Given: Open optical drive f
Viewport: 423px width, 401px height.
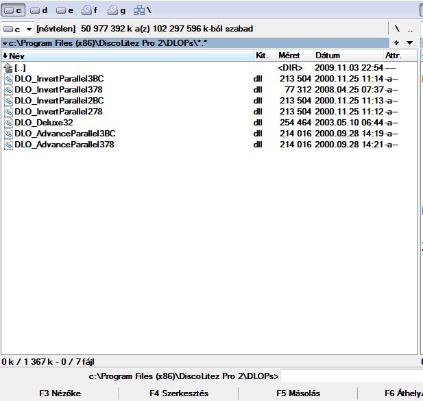Looking at the screenshot, I should coord(89,10).
